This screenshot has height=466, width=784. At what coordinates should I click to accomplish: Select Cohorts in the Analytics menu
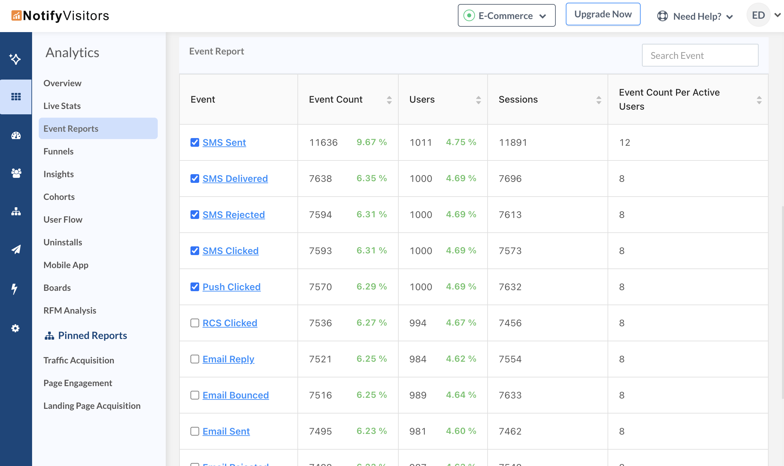tap(59, 197)
